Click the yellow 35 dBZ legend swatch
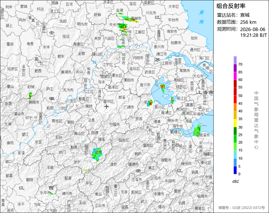This screenshot has height=213, width=269. [235, 115]
